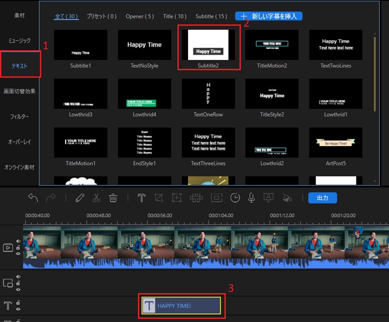Apply the mosaic tool
The height and width of the screenshot is (322, 389).
coord(196,198)
